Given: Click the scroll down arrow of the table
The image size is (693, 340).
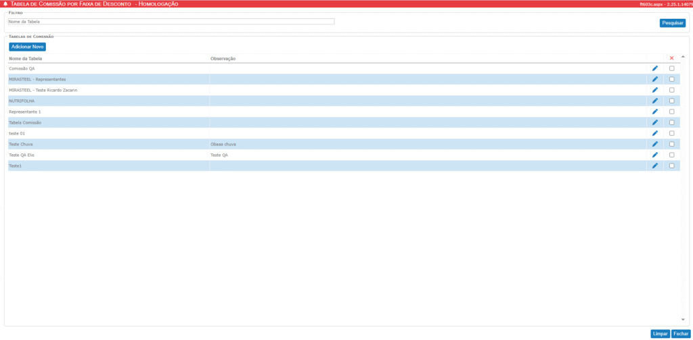Looking at the screenshot, I should [682, 319].
